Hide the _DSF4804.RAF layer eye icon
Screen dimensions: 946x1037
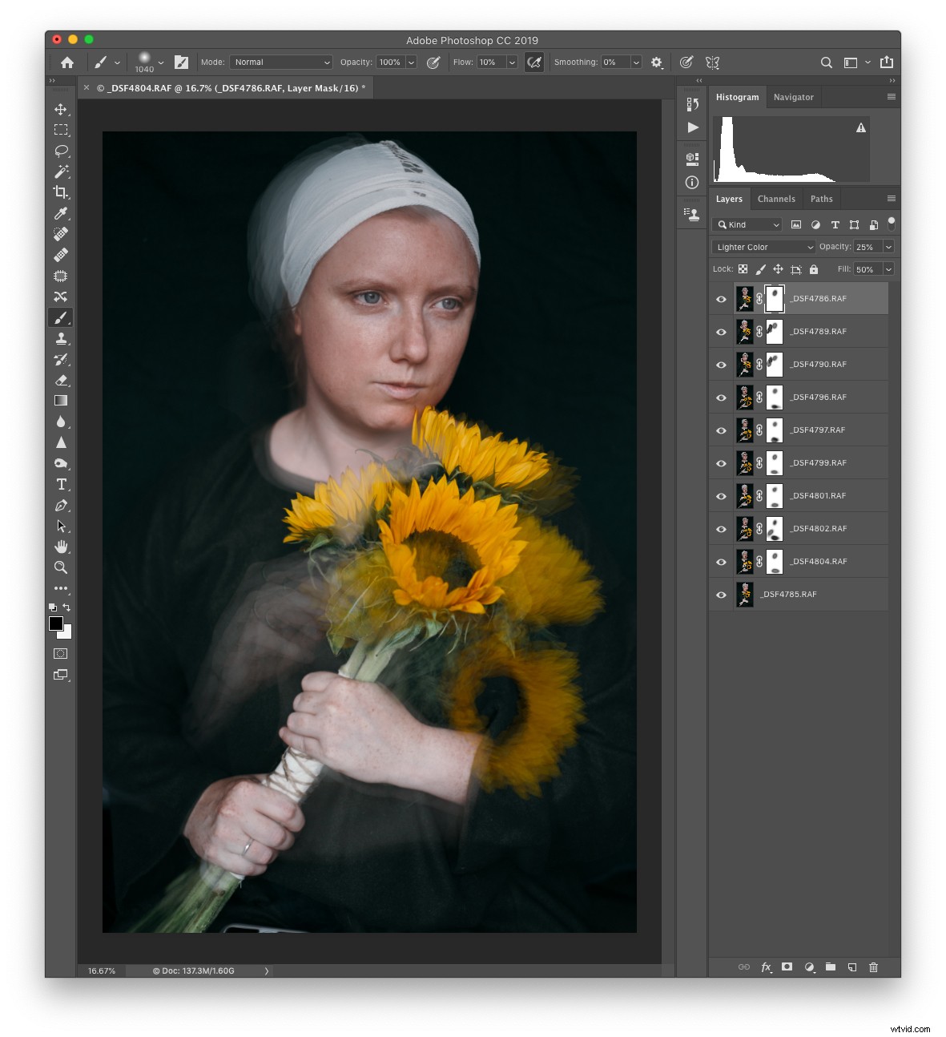click(x=721, y=562)
